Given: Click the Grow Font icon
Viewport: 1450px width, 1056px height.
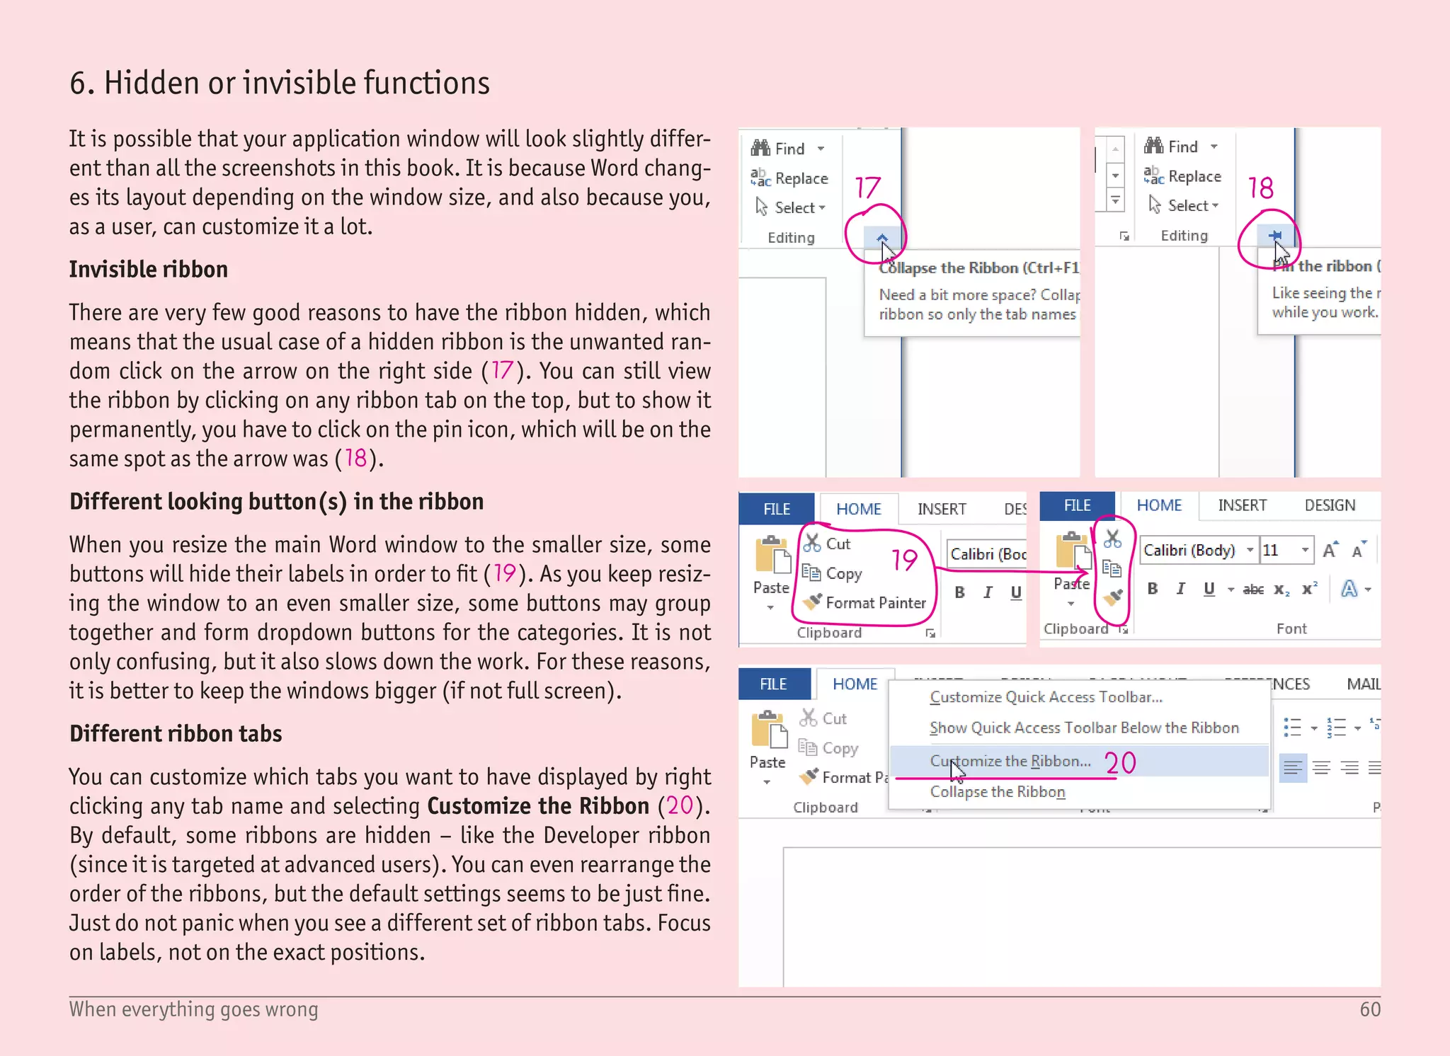Looking at the screenshot, I should pyautogui.click(x=1330, y=551).
